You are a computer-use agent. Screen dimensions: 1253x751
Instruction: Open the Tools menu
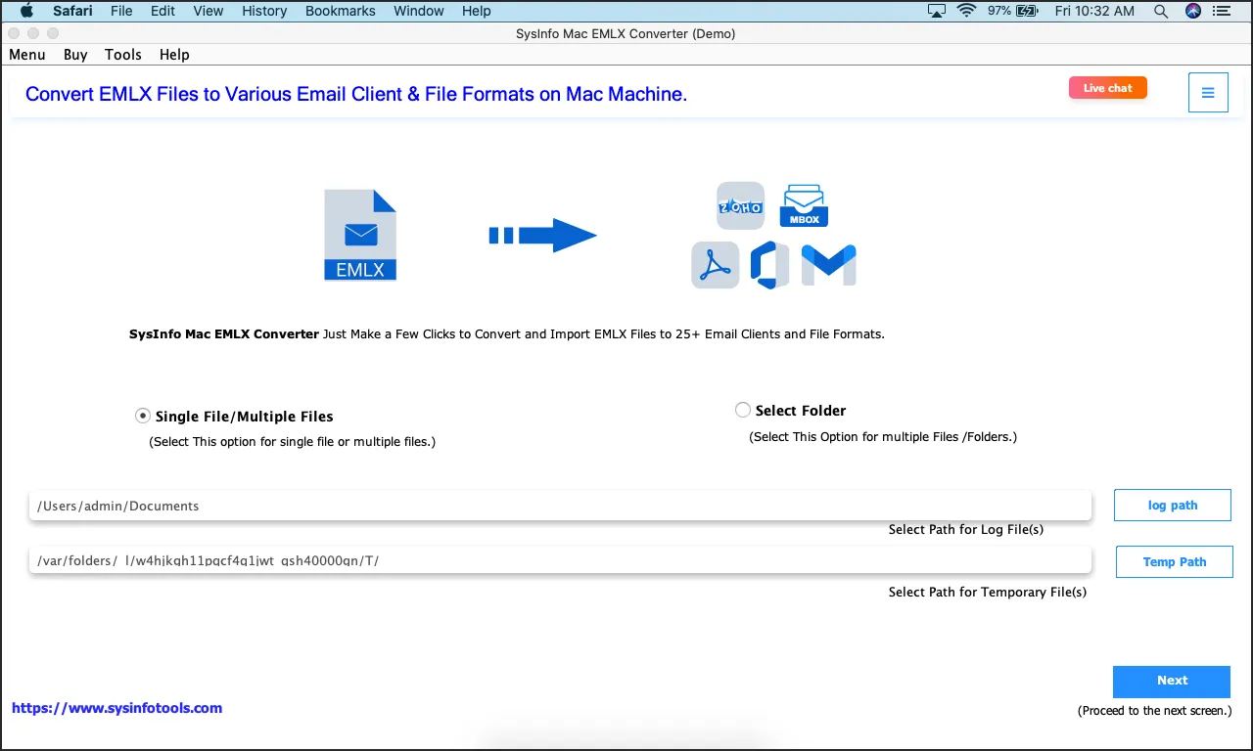123,55
